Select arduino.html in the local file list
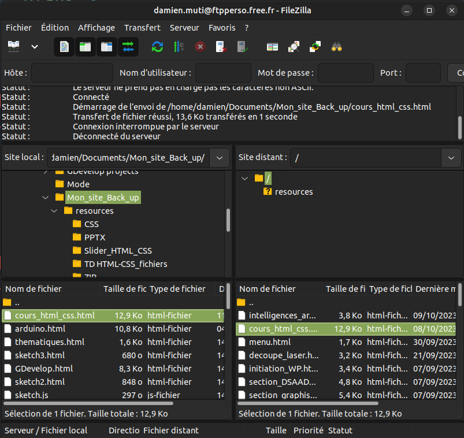The height and width of the screenshot is (438, 464). [x=40, y=329]
